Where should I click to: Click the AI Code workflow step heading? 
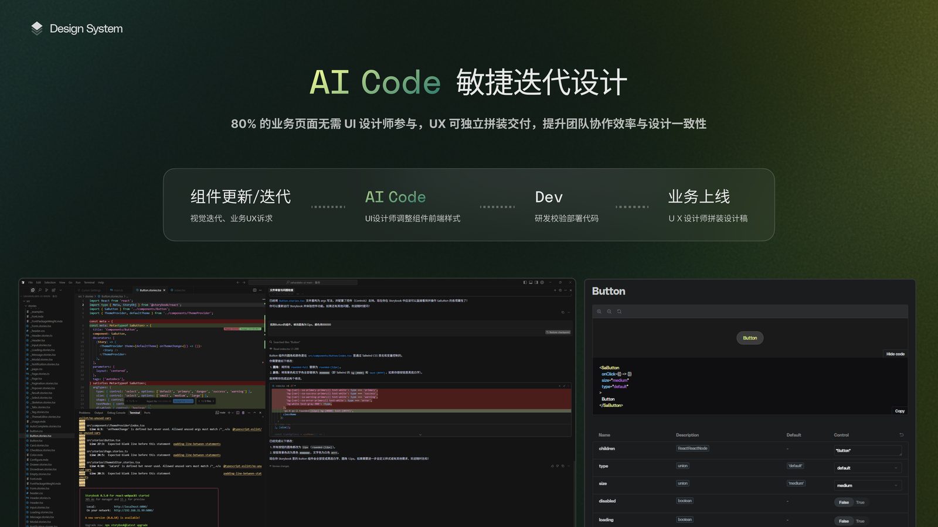coord(396,197)
